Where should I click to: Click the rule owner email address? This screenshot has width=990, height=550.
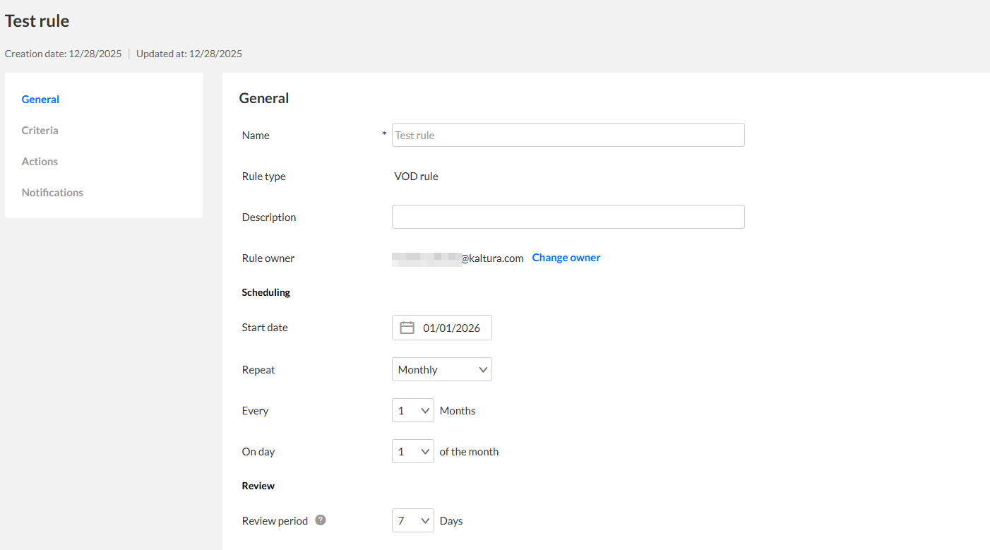point(458,258)
